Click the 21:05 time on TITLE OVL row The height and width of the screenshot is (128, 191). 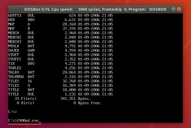point(107,94)
